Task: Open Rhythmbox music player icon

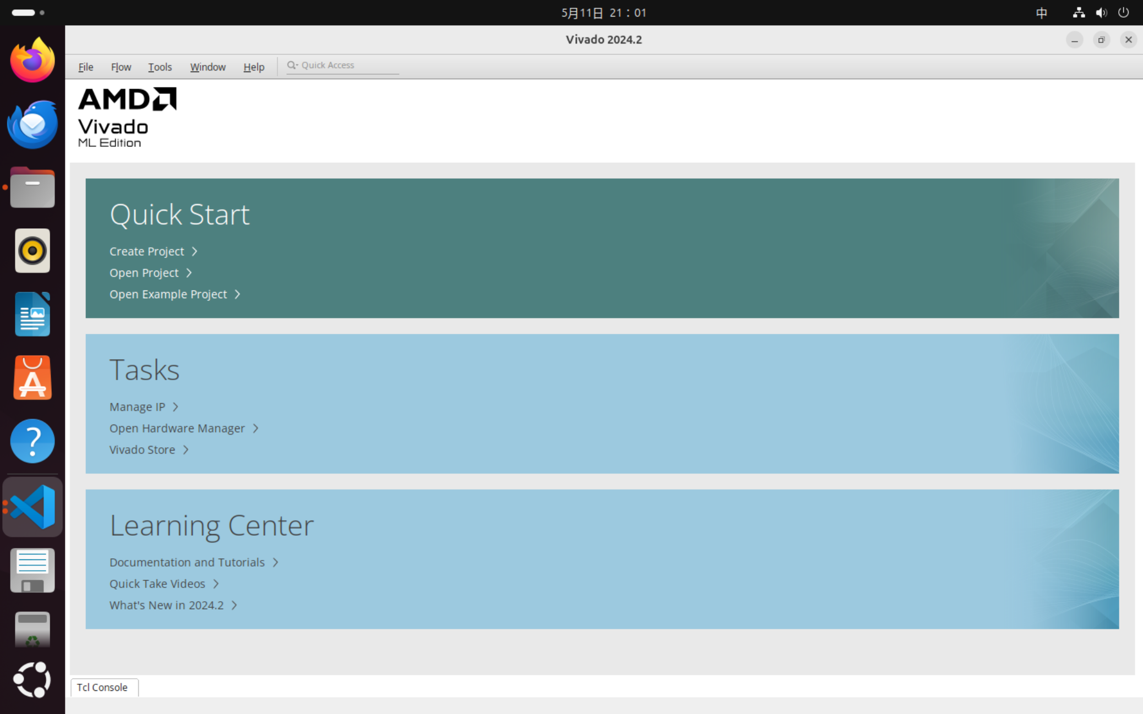Action: pyautogui.click(x=32, y=251)
